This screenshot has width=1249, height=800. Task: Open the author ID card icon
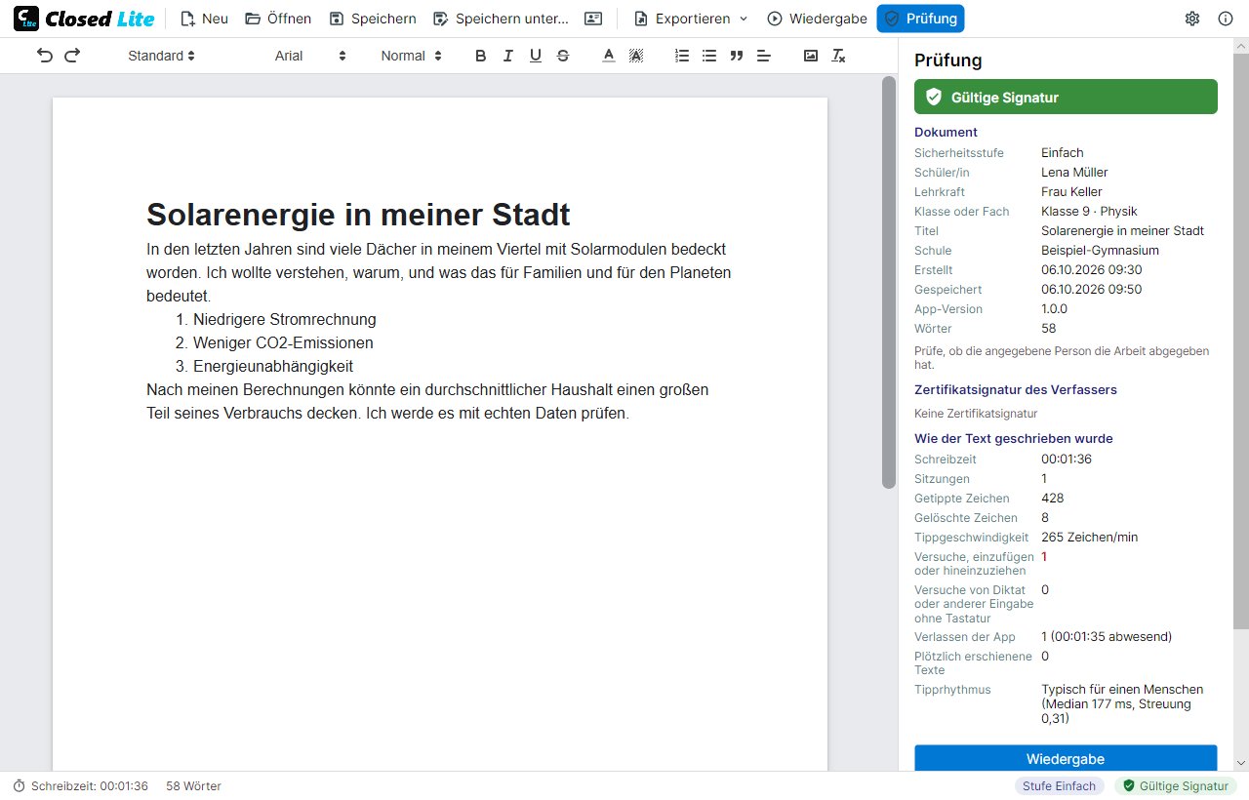click(x=593, y=19)
